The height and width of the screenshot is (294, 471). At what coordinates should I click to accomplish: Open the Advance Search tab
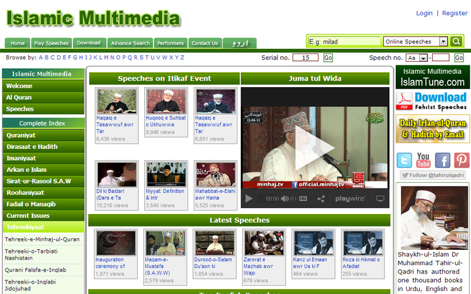pyautogui.click(x=130, y=43)
